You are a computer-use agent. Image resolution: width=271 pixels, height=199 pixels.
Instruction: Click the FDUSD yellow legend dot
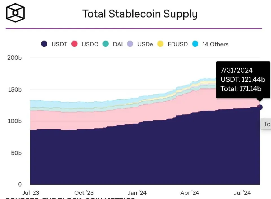coord(160,44)
